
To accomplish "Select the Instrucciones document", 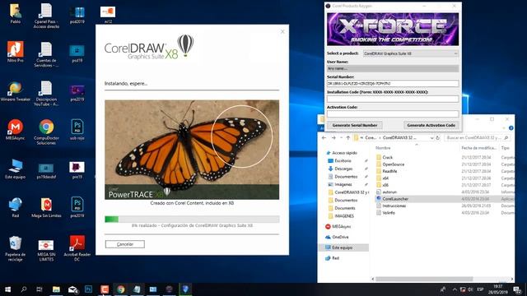I will pos(394,206).
